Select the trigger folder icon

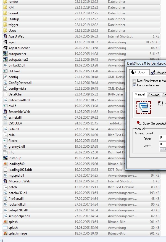[x=5, y=25]
